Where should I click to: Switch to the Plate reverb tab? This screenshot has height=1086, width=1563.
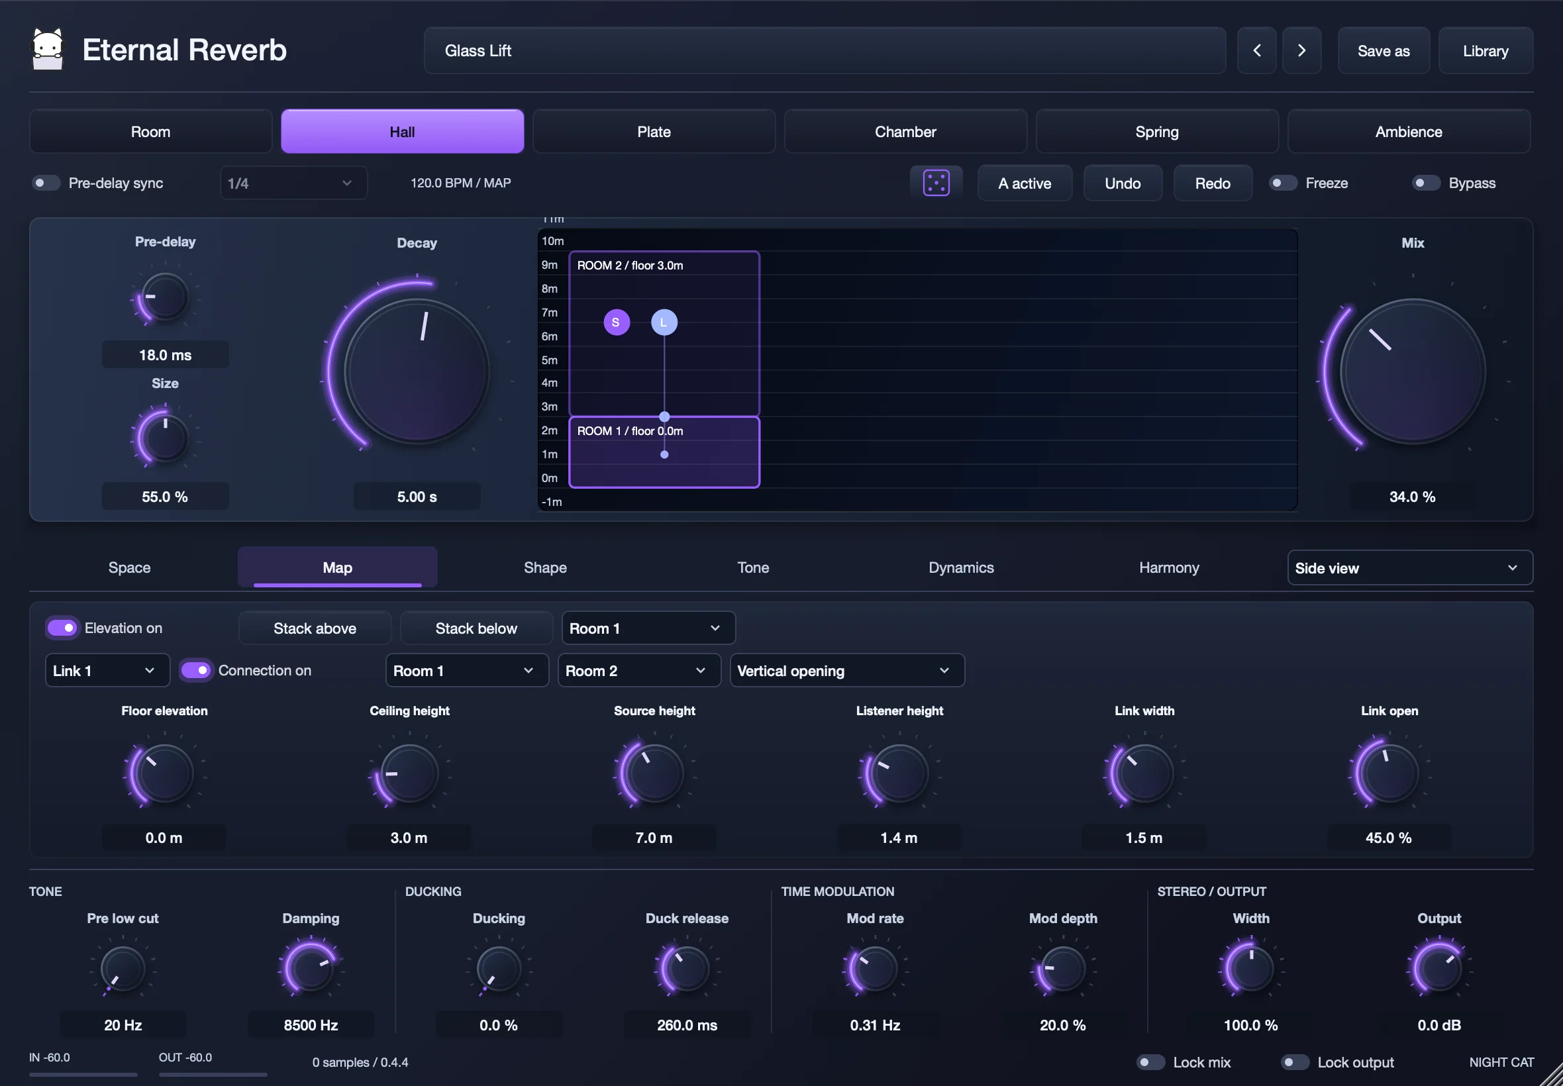(653, 131)
